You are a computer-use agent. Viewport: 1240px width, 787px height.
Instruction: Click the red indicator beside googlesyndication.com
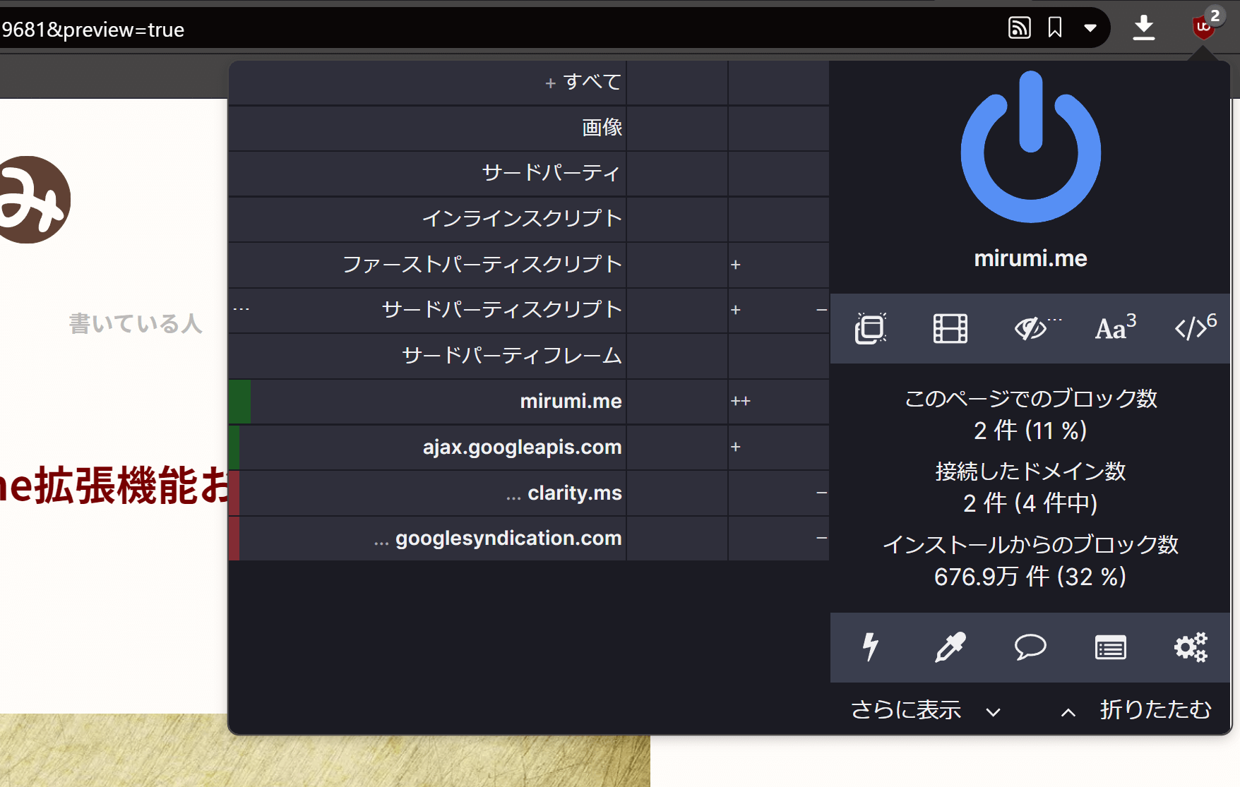234,539
